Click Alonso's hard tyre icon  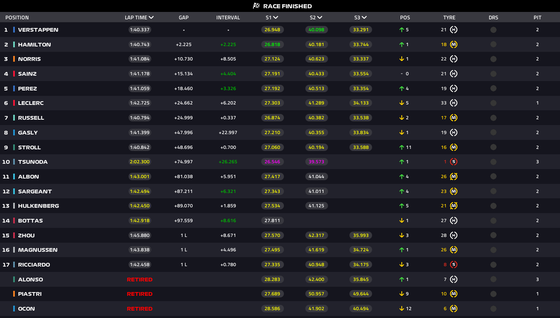454,279
